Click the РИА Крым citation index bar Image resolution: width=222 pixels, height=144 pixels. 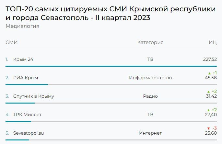27,84
